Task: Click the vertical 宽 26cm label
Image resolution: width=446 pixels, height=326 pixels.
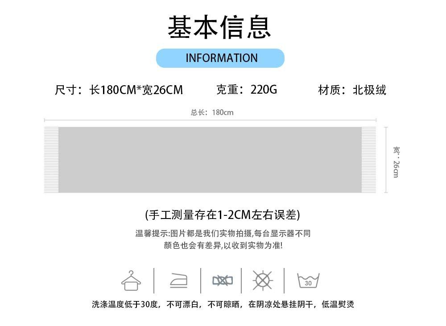Action: [396, 161]
